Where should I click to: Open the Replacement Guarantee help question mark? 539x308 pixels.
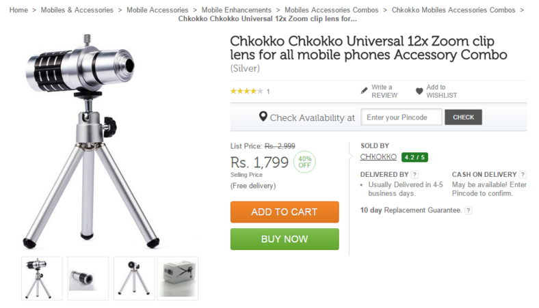468,210
